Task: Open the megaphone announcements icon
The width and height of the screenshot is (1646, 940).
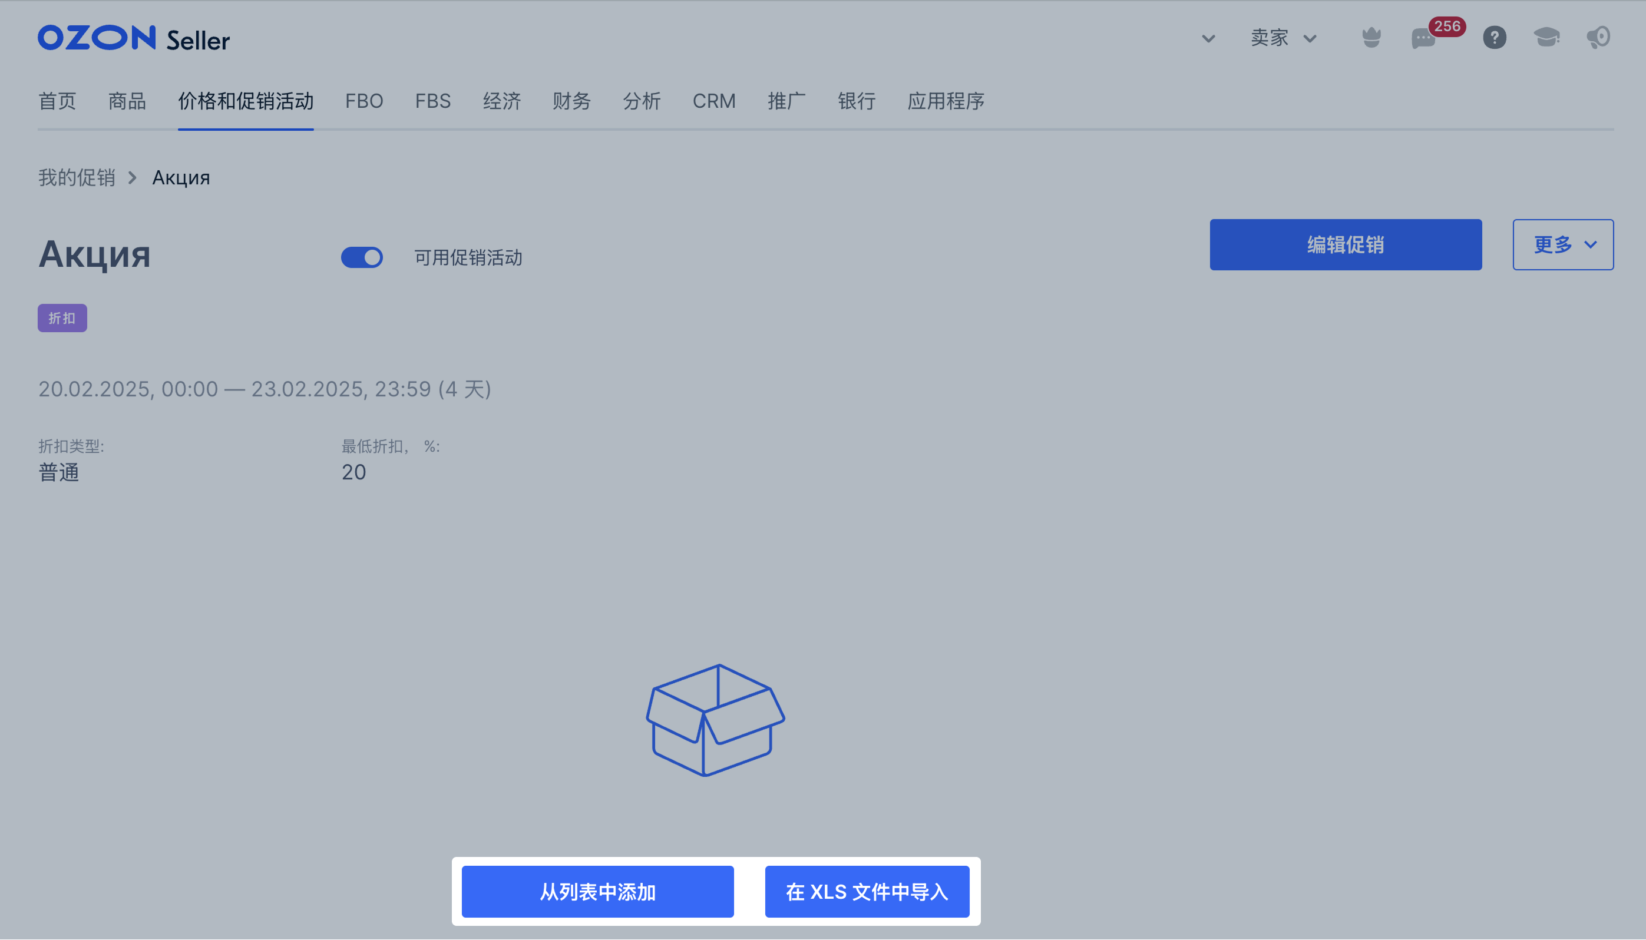Action: 1598,38
